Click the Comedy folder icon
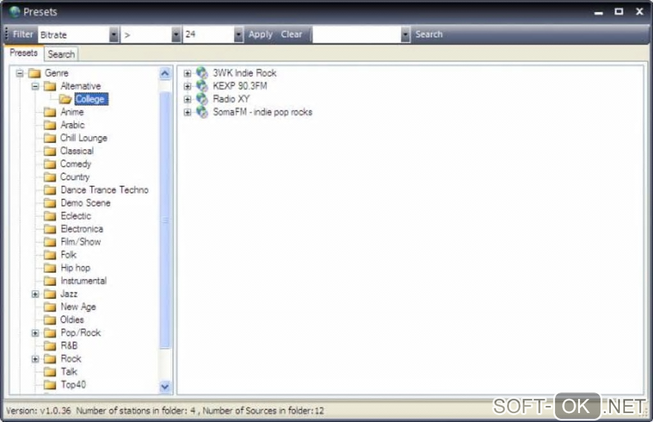This screenshot has height=422, width=653. [50, 164]
